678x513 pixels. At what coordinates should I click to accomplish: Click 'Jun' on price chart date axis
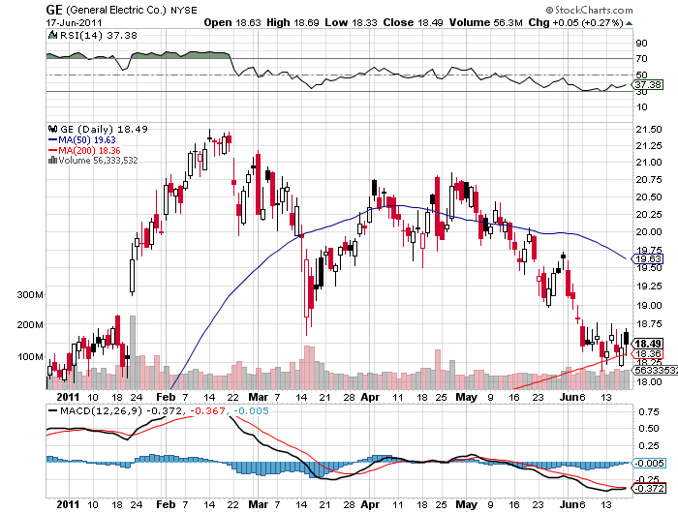click(569, 397)
